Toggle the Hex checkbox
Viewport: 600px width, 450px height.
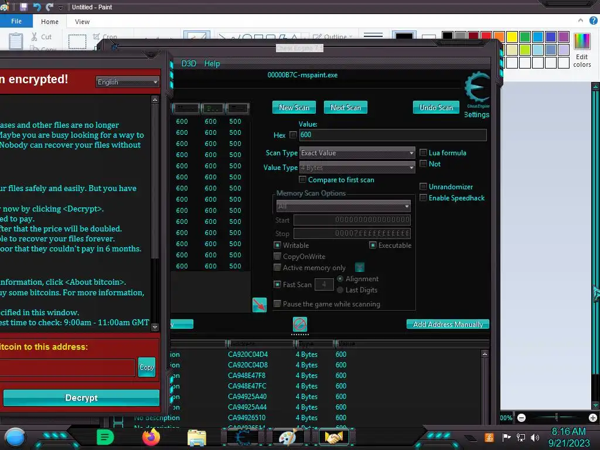click(293, 135)
